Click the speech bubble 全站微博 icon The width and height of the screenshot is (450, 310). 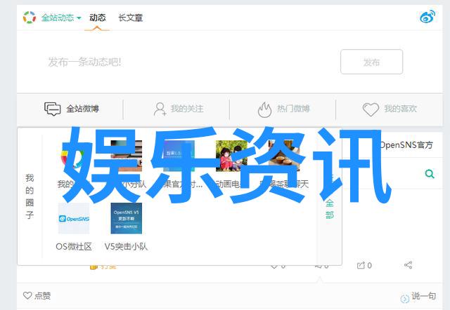pos(53,109)
